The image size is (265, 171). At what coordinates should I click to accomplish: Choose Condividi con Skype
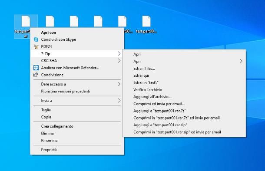tap(77, 39)
